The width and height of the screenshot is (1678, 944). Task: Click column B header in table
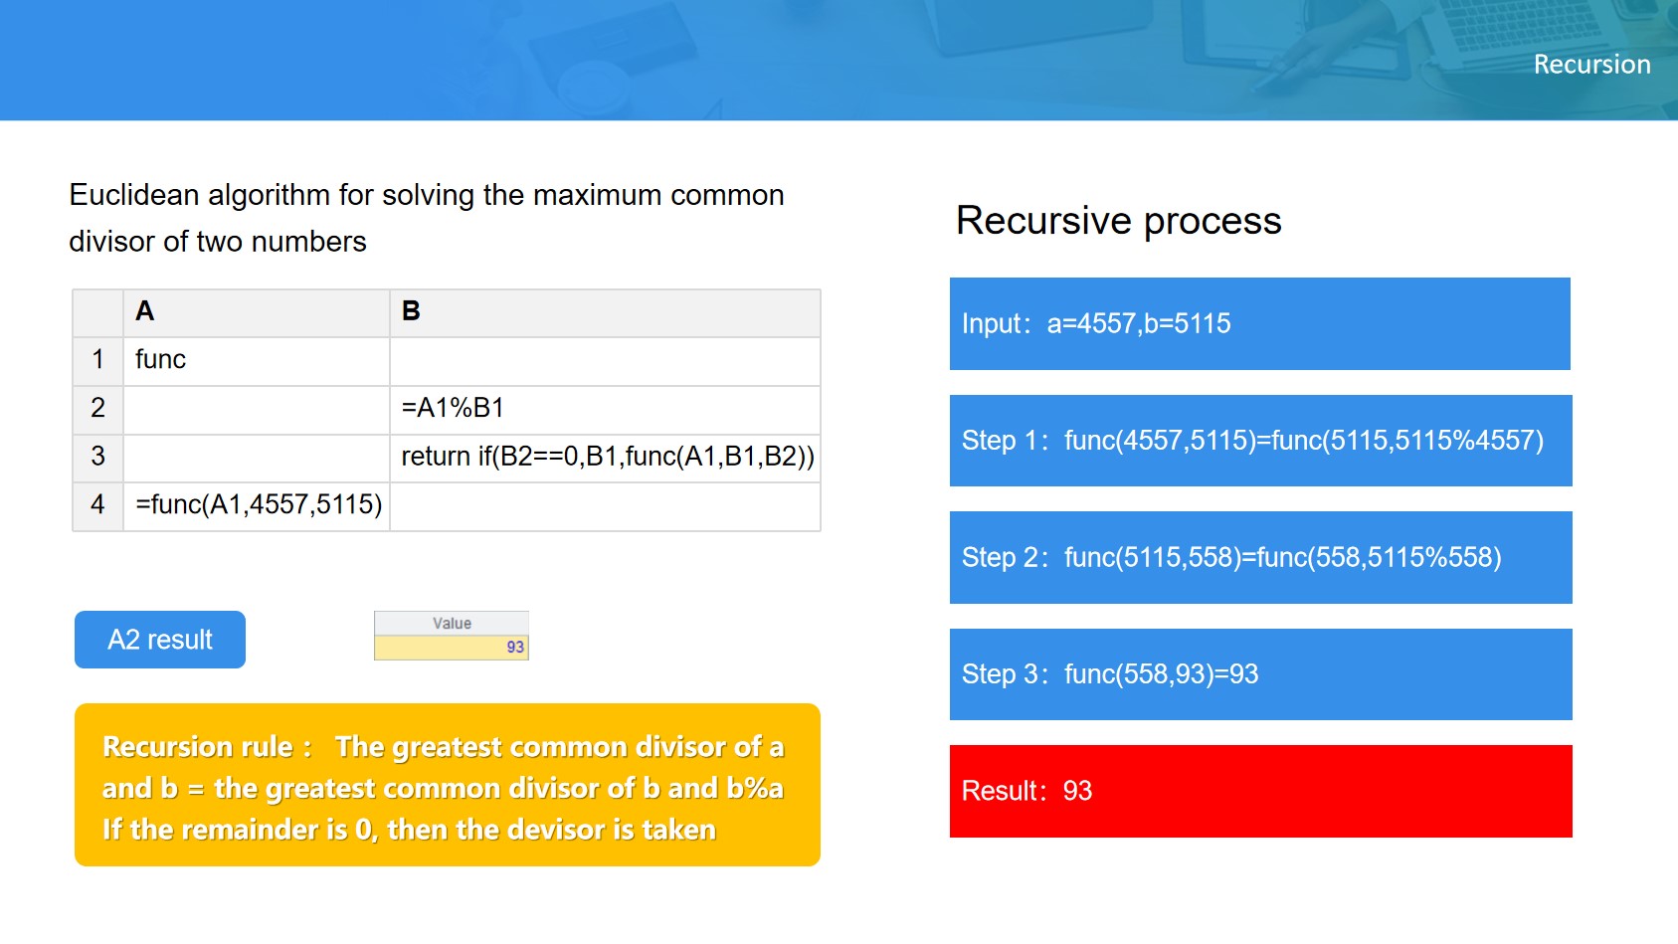604,312
